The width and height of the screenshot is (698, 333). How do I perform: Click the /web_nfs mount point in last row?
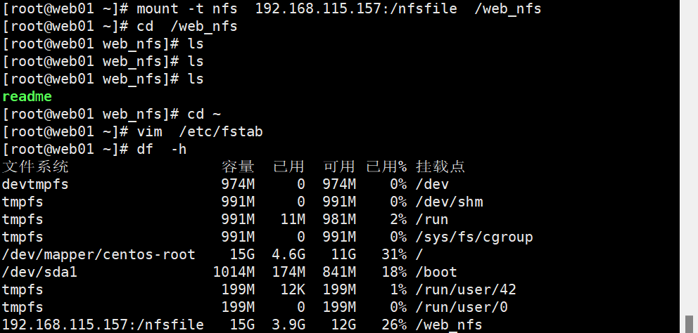click(449, 325)
